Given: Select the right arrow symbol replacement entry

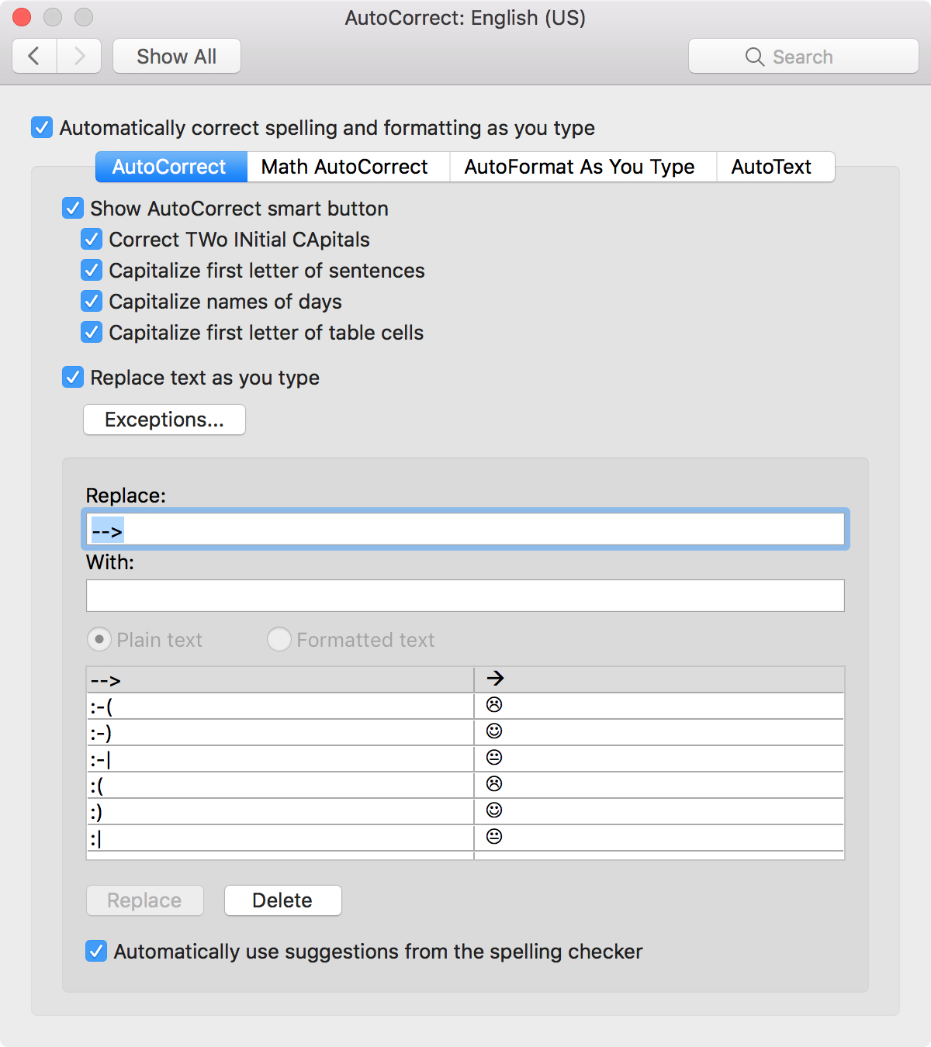Looking at the screenshot, I should pyautogui.click(x=495, y=679).
